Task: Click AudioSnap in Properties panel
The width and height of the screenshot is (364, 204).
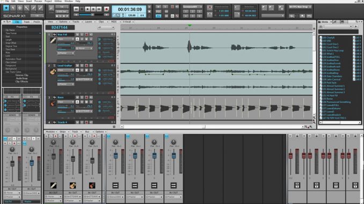Action: pos(21,78)
